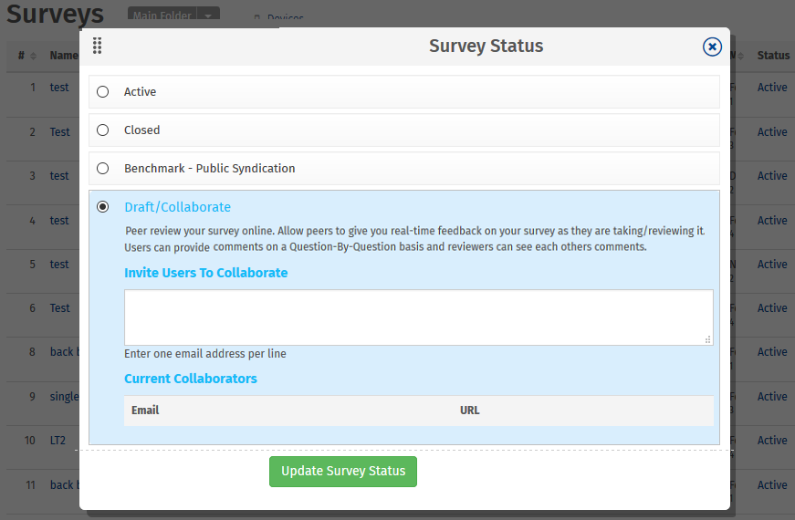Open the survey 'test' in row 3
This screenshot has height=520, width=795.
pos(59,176)
